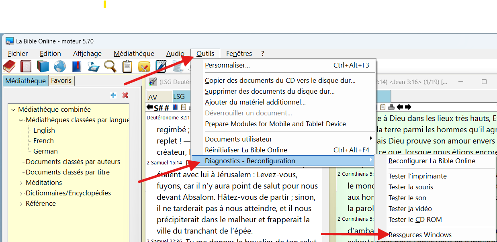The width and height of the screenshot is (497, 242).
Task: Open the Edition menu
Action: pos(51,53)
